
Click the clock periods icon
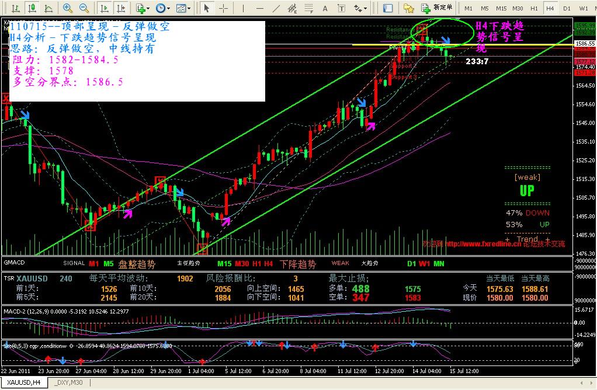[x=161, y=8]
